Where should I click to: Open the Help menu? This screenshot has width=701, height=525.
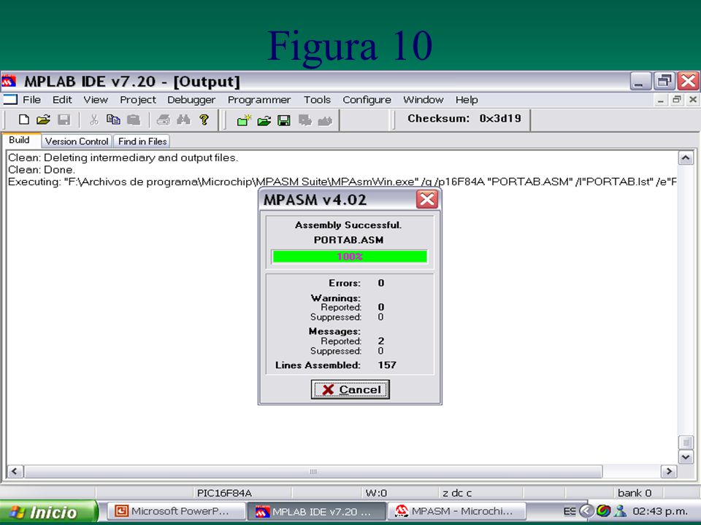coord(467,100)
